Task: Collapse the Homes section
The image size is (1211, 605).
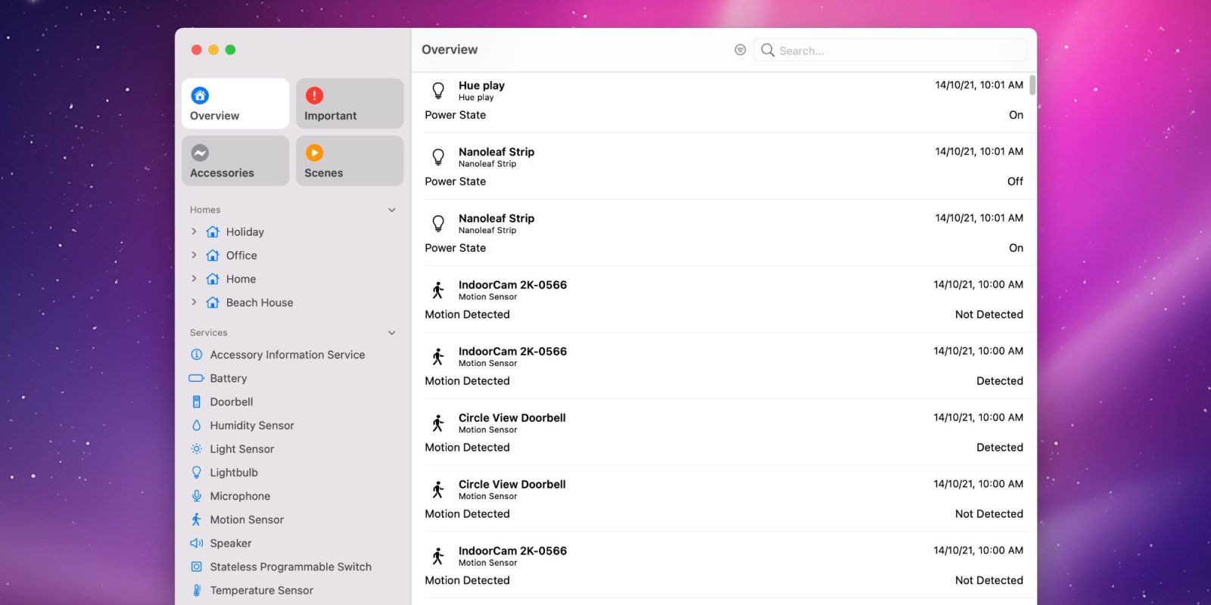Action: [x=392, y=210]
